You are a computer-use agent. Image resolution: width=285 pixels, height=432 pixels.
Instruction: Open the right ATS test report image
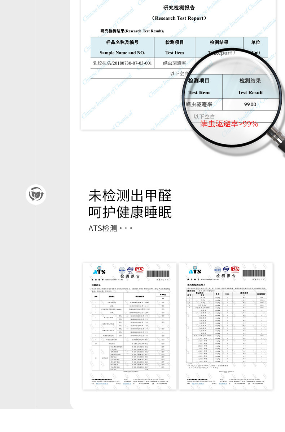(x=225, y=327)
